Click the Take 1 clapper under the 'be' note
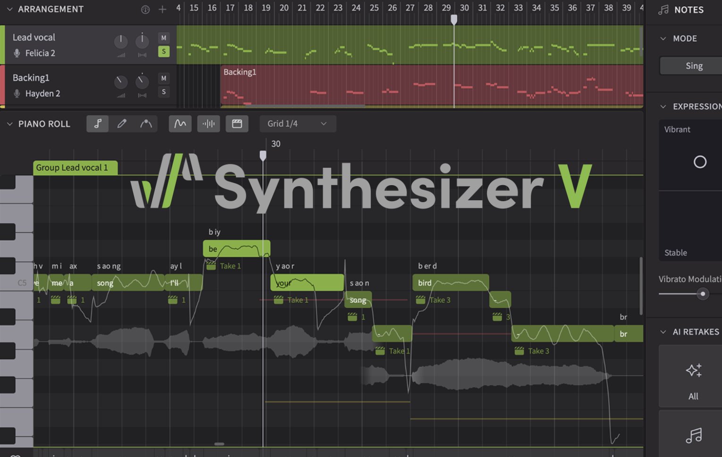This screenshot has width=722, height=457. pos(211,266)
